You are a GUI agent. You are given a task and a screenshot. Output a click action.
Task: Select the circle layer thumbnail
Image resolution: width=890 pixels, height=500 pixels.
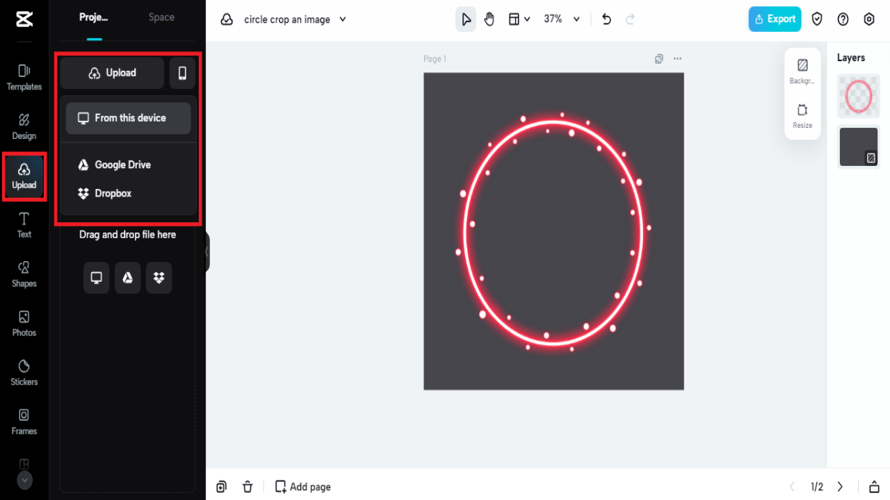pyautogui.click(x=858, y=96)
